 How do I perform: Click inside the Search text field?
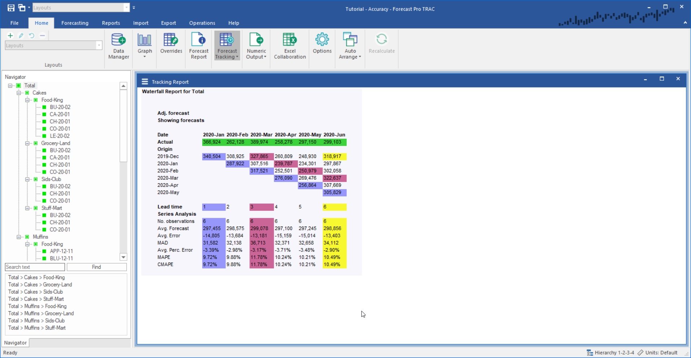click(35, 267)
